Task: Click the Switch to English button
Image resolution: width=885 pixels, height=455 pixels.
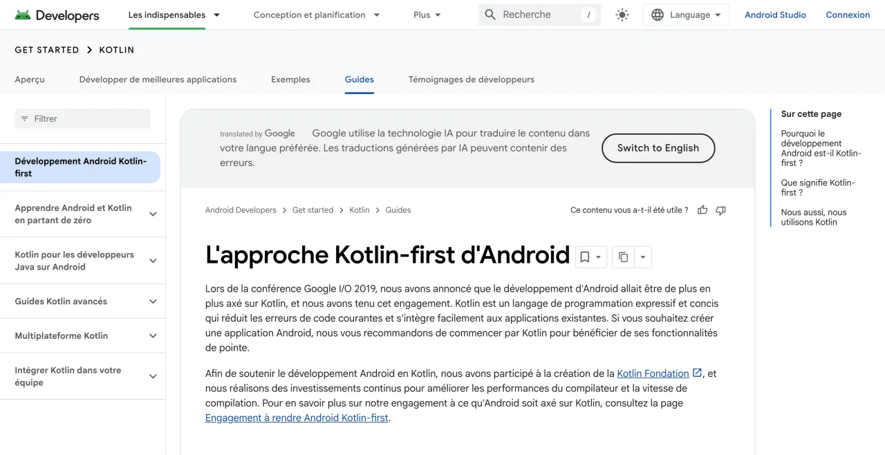Action: [x=658, y=148]
